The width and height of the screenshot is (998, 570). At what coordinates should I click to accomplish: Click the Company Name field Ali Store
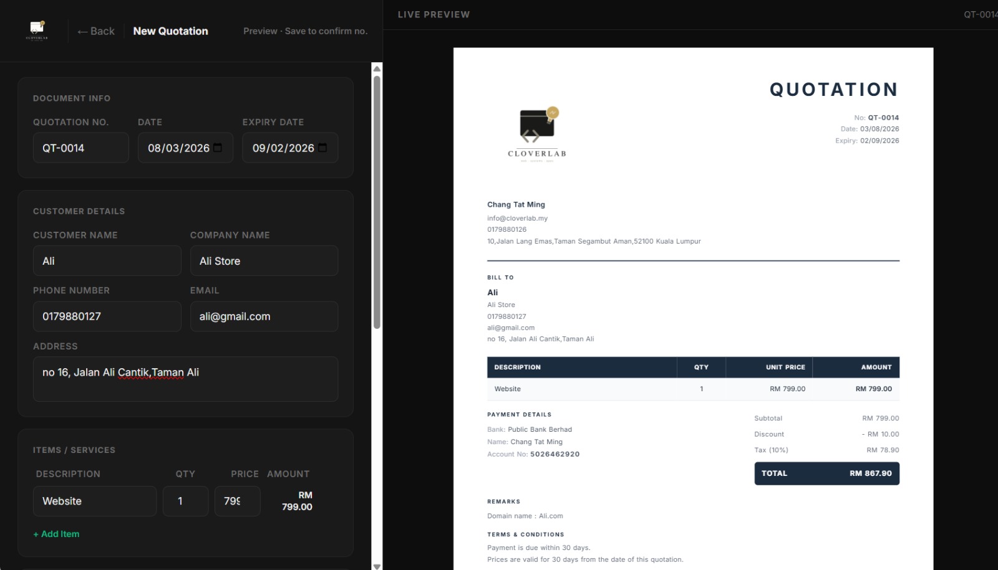tap(264, 261)
